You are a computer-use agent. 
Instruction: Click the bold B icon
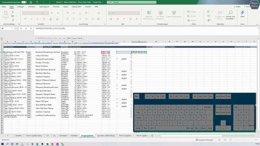point(25,19)
